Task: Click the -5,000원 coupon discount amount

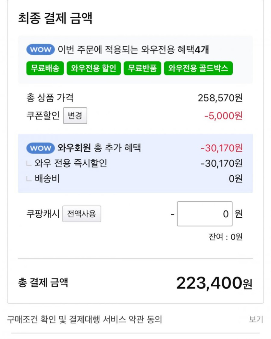Action: pos(223,116)
